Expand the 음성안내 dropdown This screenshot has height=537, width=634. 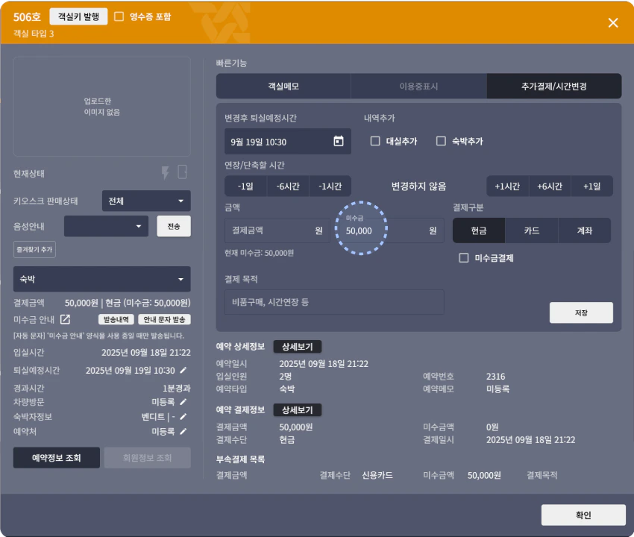tap(107, 226)
